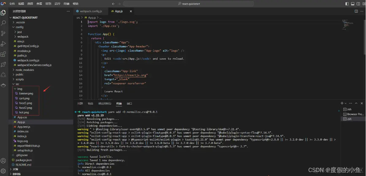Open the 编辑 menu
Screen dimensions: 366x176
click(x=21, y=4)
